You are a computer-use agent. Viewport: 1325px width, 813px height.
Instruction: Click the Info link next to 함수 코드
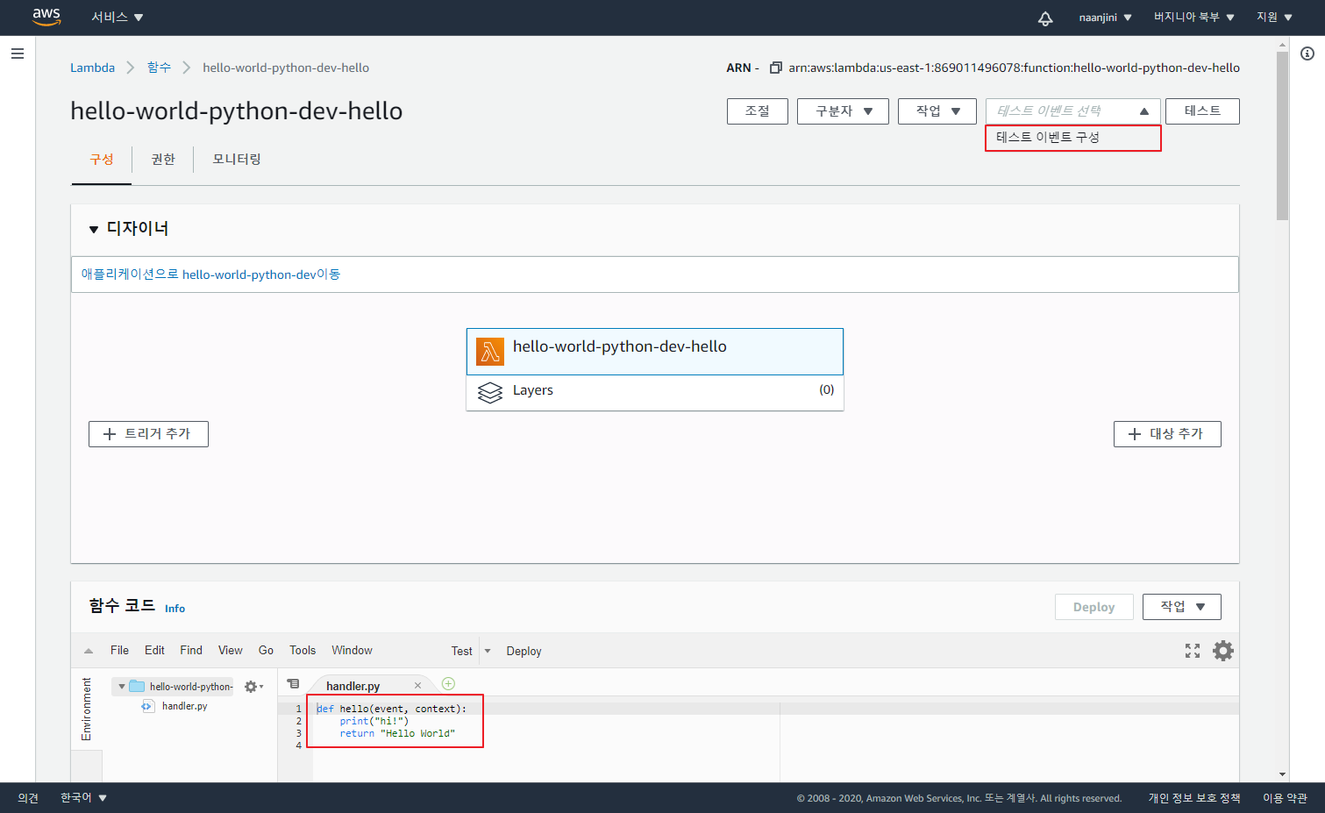pos(175,609)
